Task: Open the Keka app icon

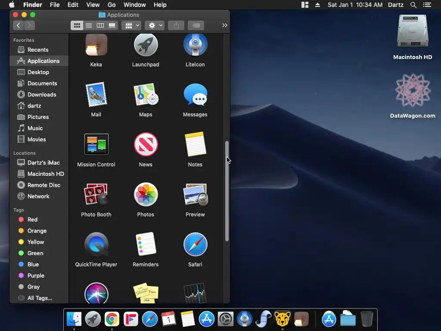Action: click(96, 45)
